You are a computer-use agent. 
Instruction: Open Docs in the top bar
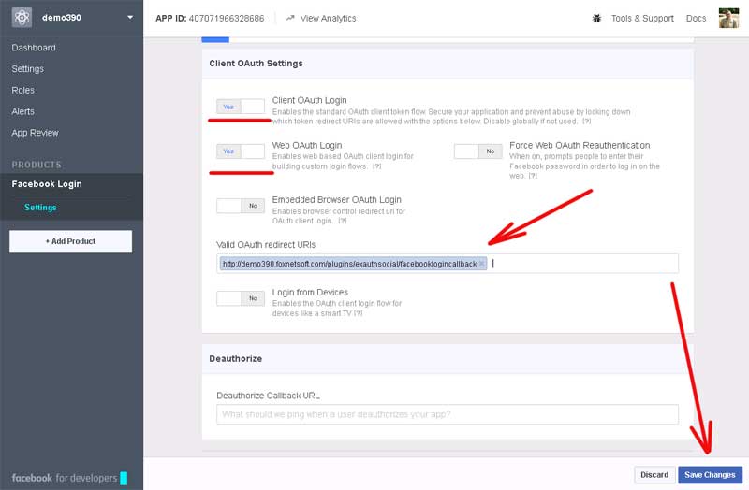point(696,18)
